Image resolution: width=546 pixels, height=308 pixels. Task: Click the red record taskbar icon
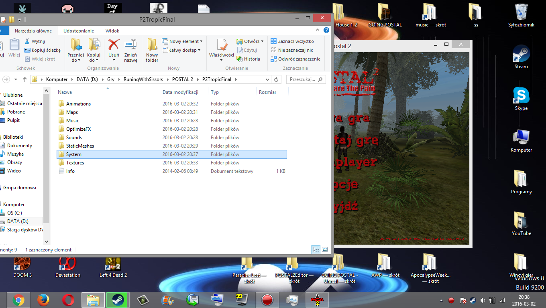pyautogui.click(x=267, y=300)
